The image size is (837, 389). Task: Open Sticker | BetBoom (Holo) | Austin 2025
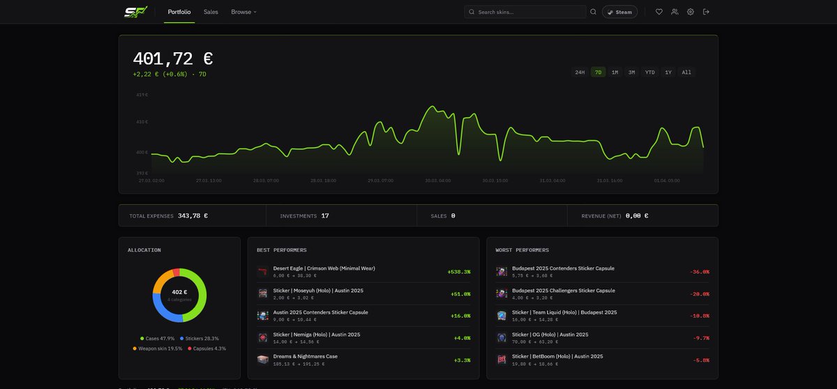pyautogui.click(x=557, y=356)
